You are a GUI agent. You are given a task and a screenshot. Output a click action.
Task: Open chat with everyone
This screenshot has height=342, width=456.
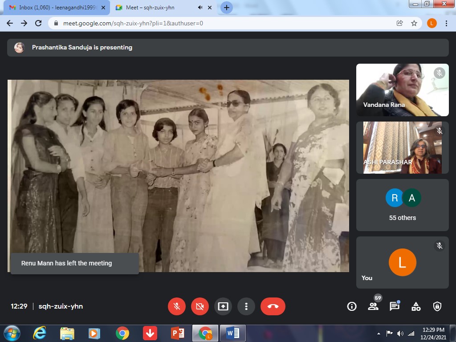click(394, 306)
